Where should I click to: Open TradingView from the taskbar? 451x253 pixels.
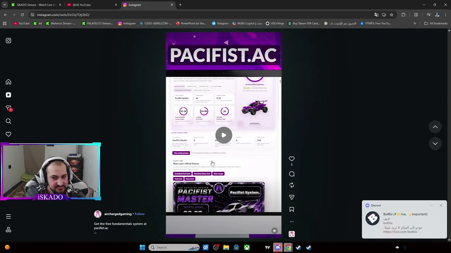point(267,247)
